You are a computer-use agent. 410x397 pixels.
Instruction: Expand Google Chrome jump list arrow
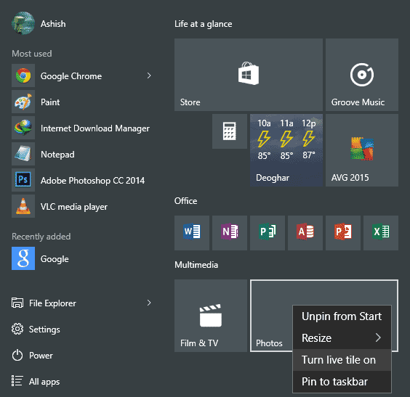tap(149, 75)
